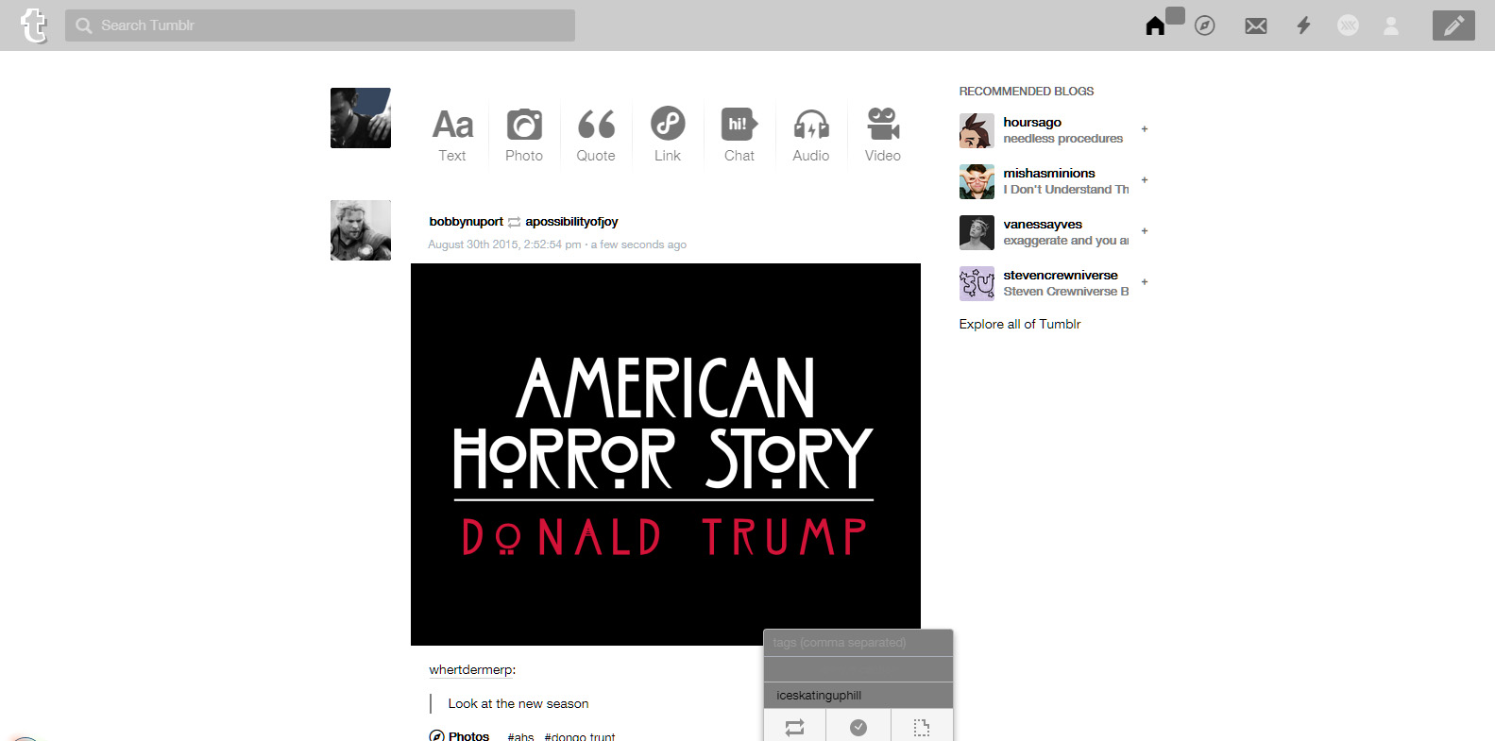1495x741 pixels.
Task: Click the Tumblr logo
Action: pos(34,25)
